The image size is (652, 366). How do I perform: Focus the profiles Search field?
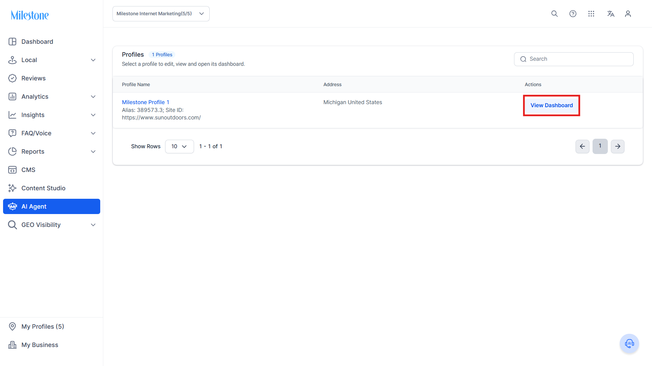tap(574, 59)
